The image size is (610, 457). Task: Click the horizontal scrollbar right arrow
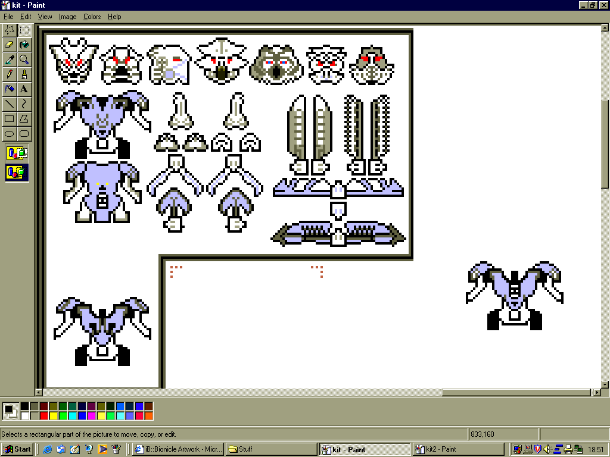click(x=597, y=393)
